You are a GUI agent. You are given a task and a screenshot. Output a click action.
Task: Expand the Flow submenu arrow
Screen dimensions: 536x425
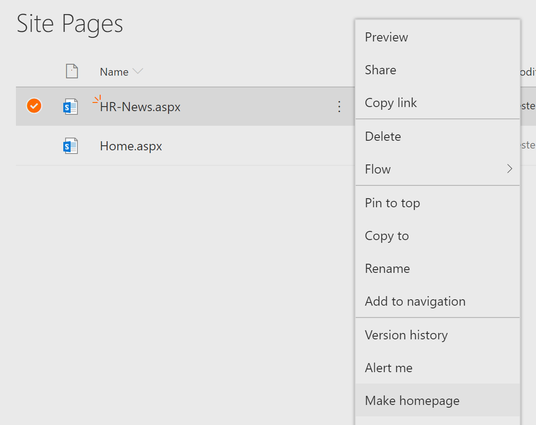(510, 169)
